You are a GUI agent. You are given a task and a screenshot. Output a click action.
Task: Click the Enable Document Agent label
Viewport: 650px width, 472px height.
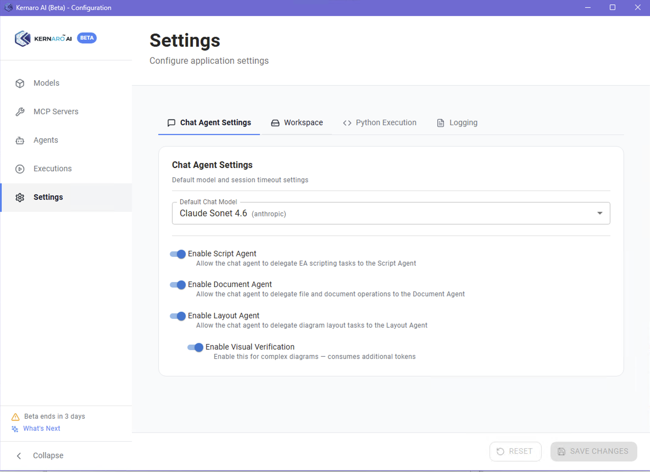tap(230, 284)
